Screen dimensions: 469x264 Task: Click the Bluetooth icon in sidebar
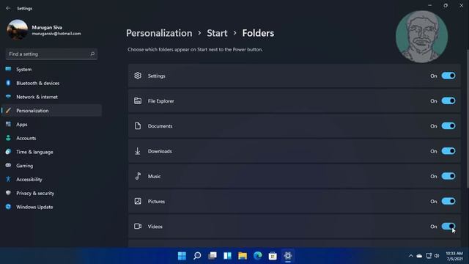[x=8, y=83]
